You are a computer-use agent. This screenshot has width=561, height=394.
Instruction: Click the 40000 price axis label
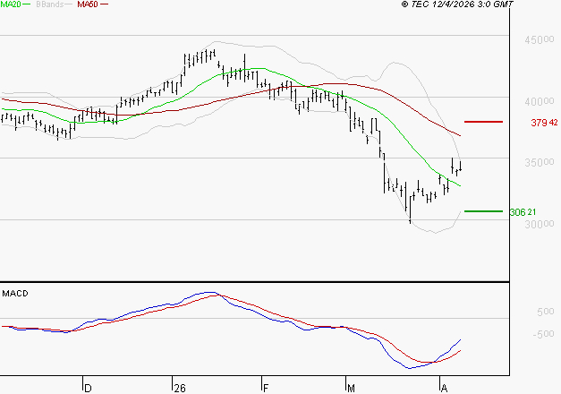(540, 101)
